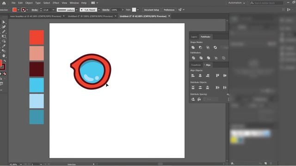Click the blue circle in the artwork
Viewport: 296px width, 166px height.
pos(92,71)
